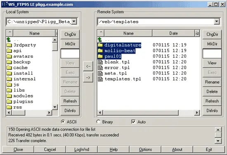Click the remote list horizontal scrollbar thumb
The image size is (227, 155).
coord(141,113)
